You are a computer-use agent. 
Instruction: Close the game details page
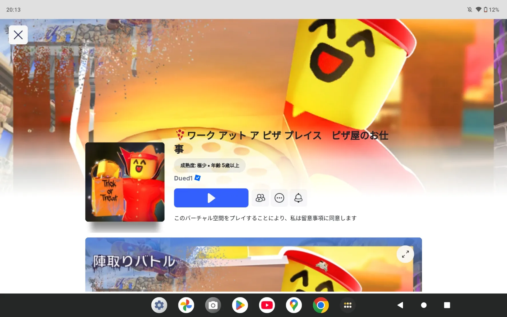pyautogui.click(x=18, y=35)
